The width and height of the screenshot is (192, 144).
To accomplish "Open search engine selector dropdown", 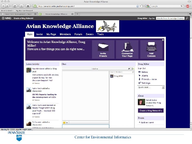I will point(147,6).
